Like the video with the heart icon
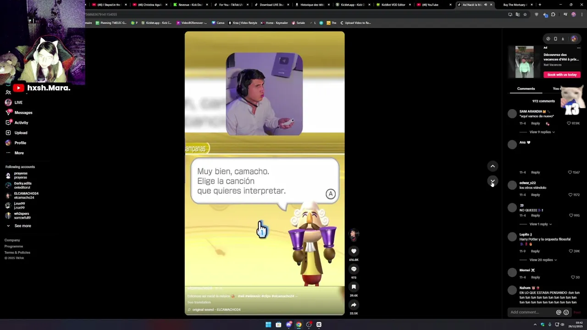The height and width of the screenshot is (330, 587). [x=354, y=251]
